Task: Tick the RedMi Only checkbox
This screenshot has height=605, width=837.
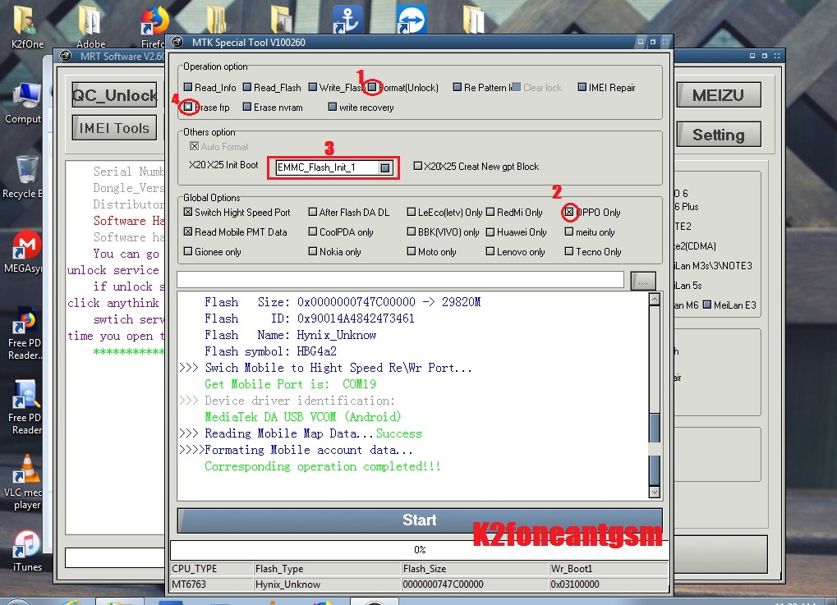Action: pyautogui.click(x=490, y=212)
